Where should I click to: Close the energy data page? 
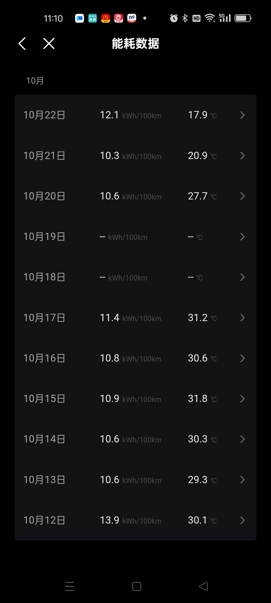click(49, 43)
